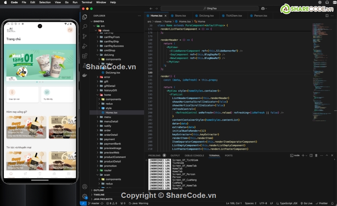Tap the cart icon in the phone emulator
The image size is (337, 206).
click(70, 30)
